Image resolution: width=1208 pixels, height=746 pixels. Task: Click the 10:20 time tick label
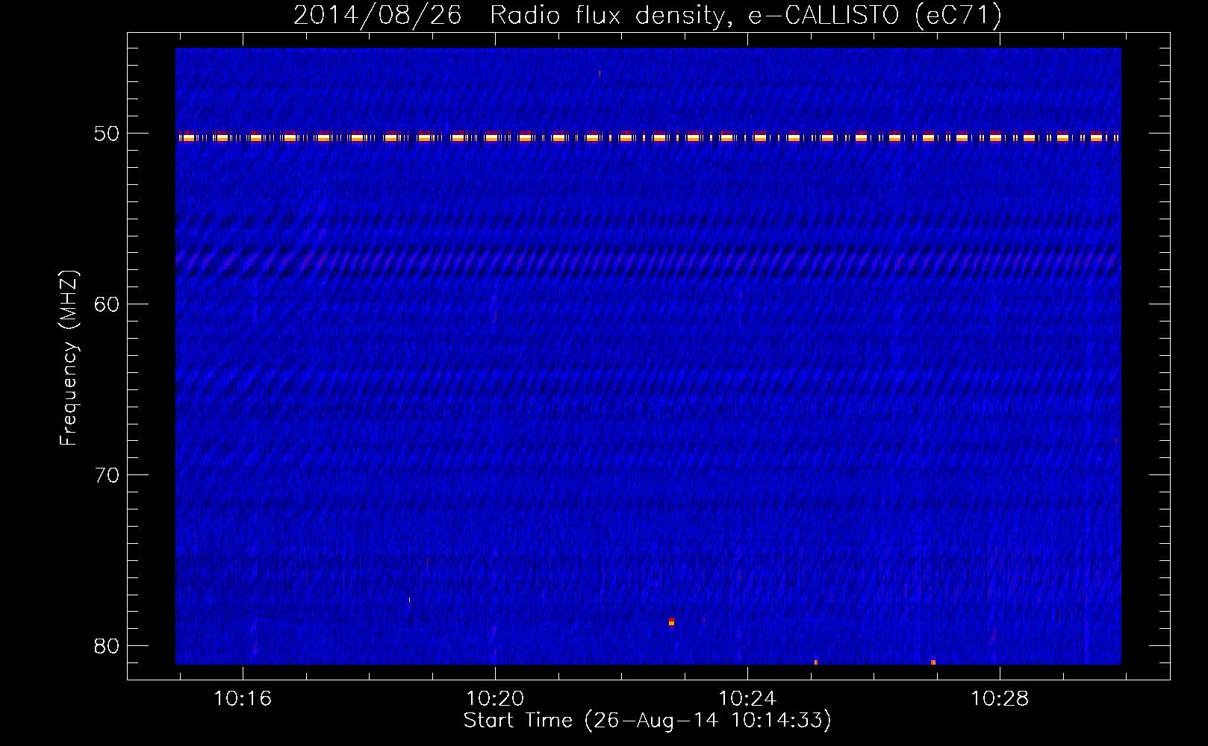click(x=495, y=699)
